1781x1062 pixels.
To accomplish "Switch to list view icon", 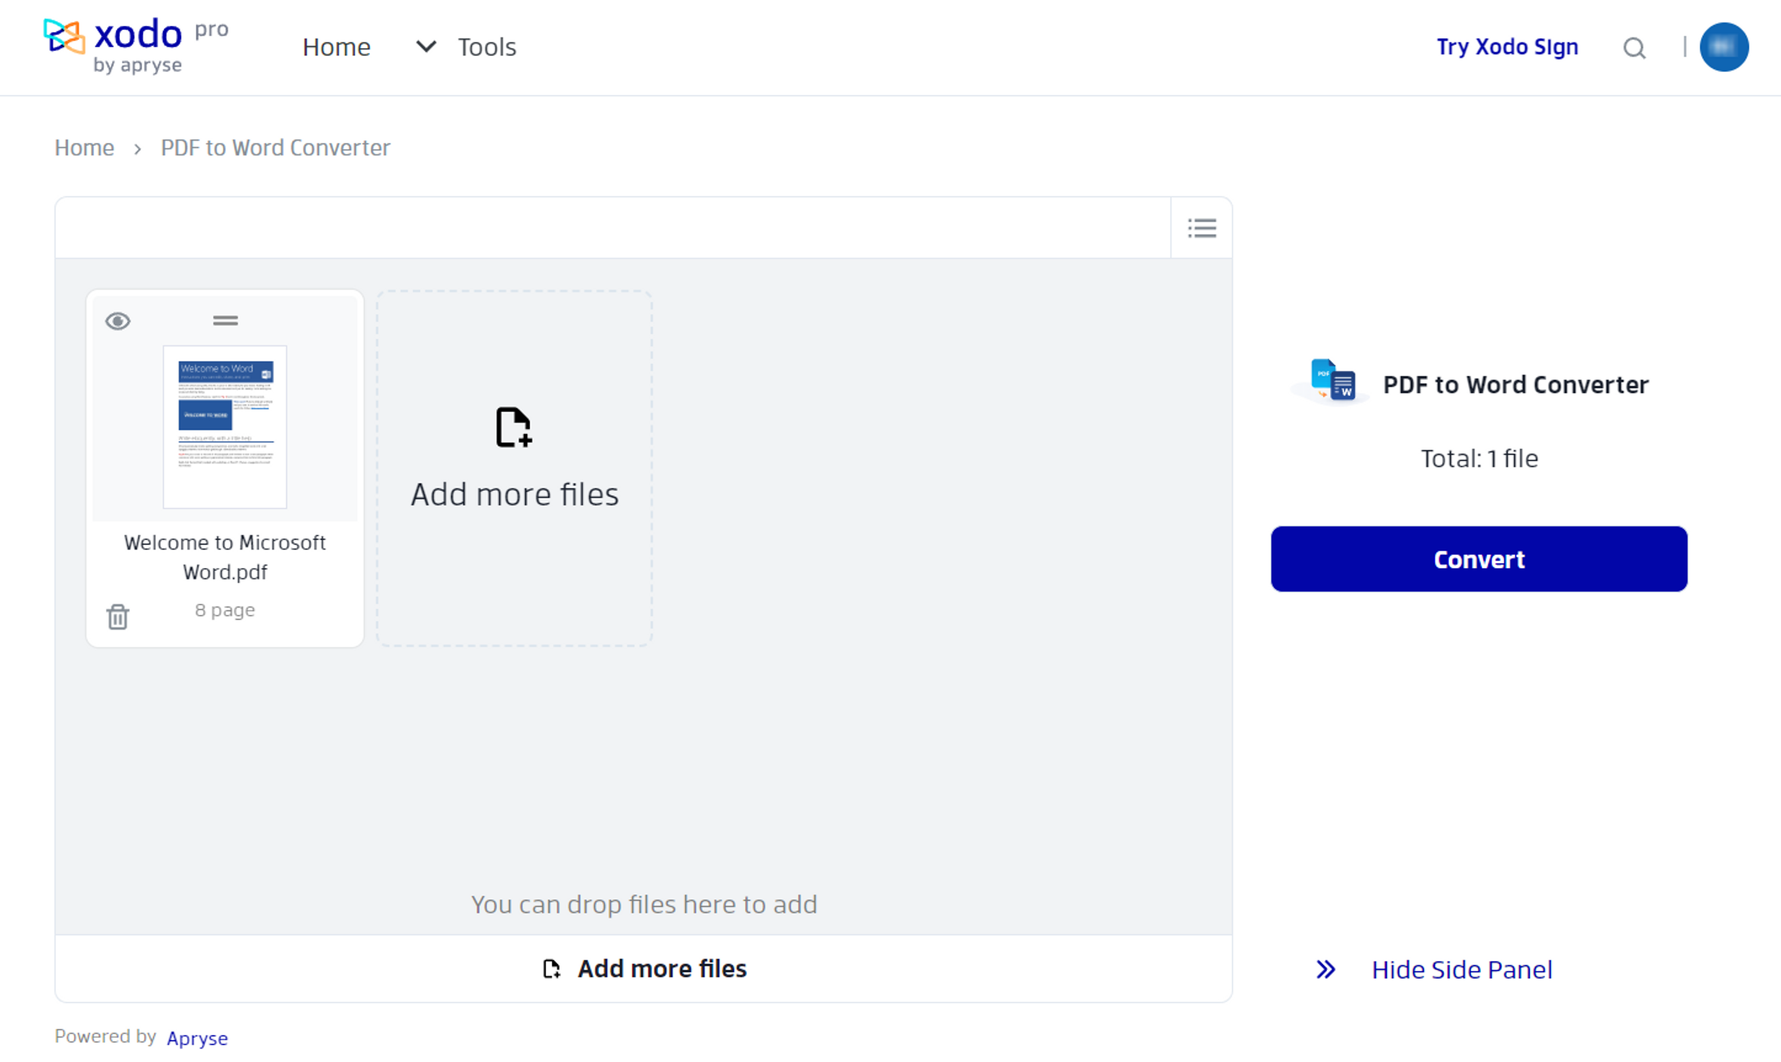I will [1202, 228].
